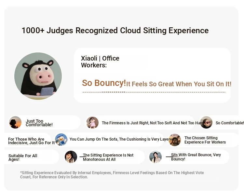Click the Donald Duck avatar

coord(61,139)
